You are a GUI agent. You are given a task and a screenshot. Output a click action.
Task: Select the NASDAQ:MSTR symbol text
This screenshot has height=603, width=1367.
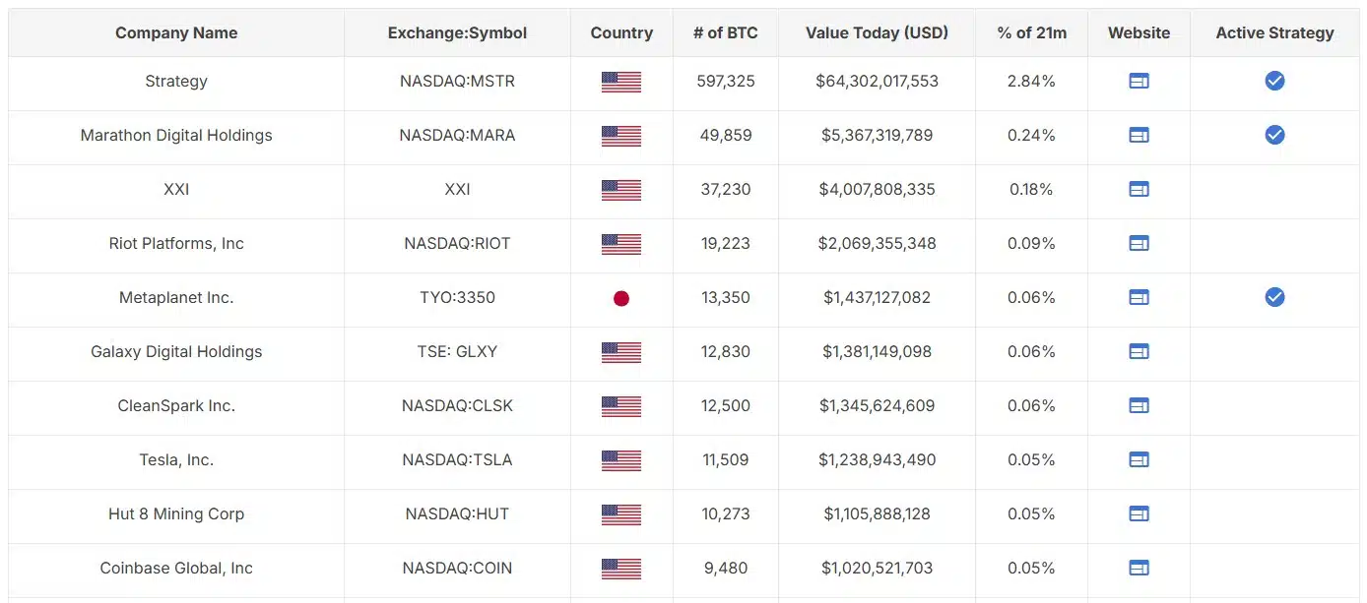(x=457, y=81)
